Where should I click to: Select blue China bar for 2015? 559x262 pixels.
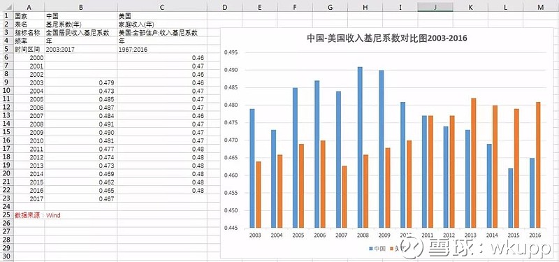coord(511,198)
